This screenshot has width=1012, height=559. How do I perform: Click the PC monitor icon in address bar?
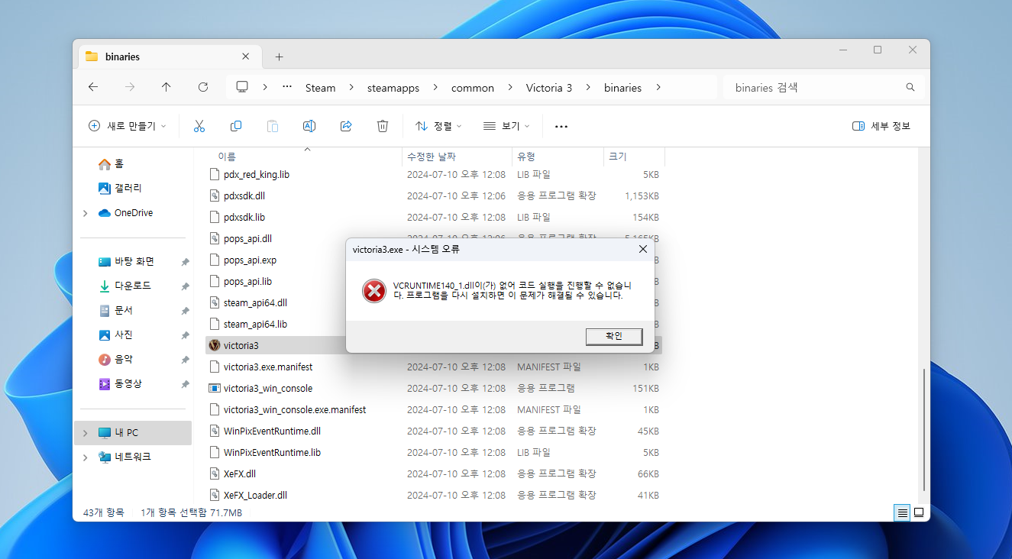point(243,87)
